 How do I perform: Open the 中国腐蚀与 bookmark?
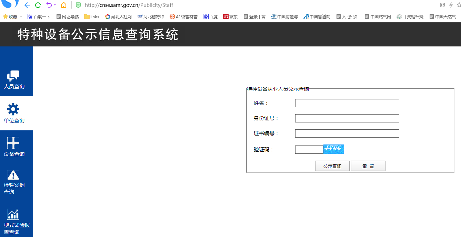click(284, 17)
